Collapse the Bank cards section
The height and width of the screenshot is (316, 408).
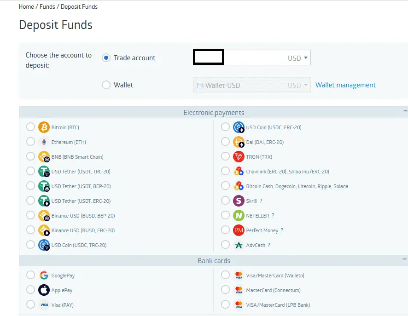point(404,259)
